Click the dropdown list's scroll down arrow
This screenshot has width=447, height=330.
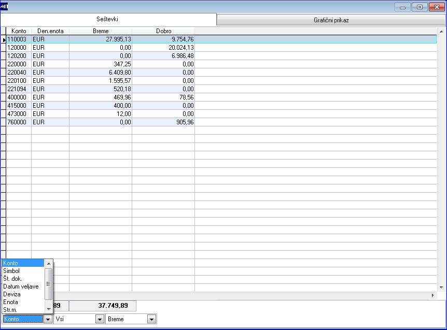click(x=49, y=309)
